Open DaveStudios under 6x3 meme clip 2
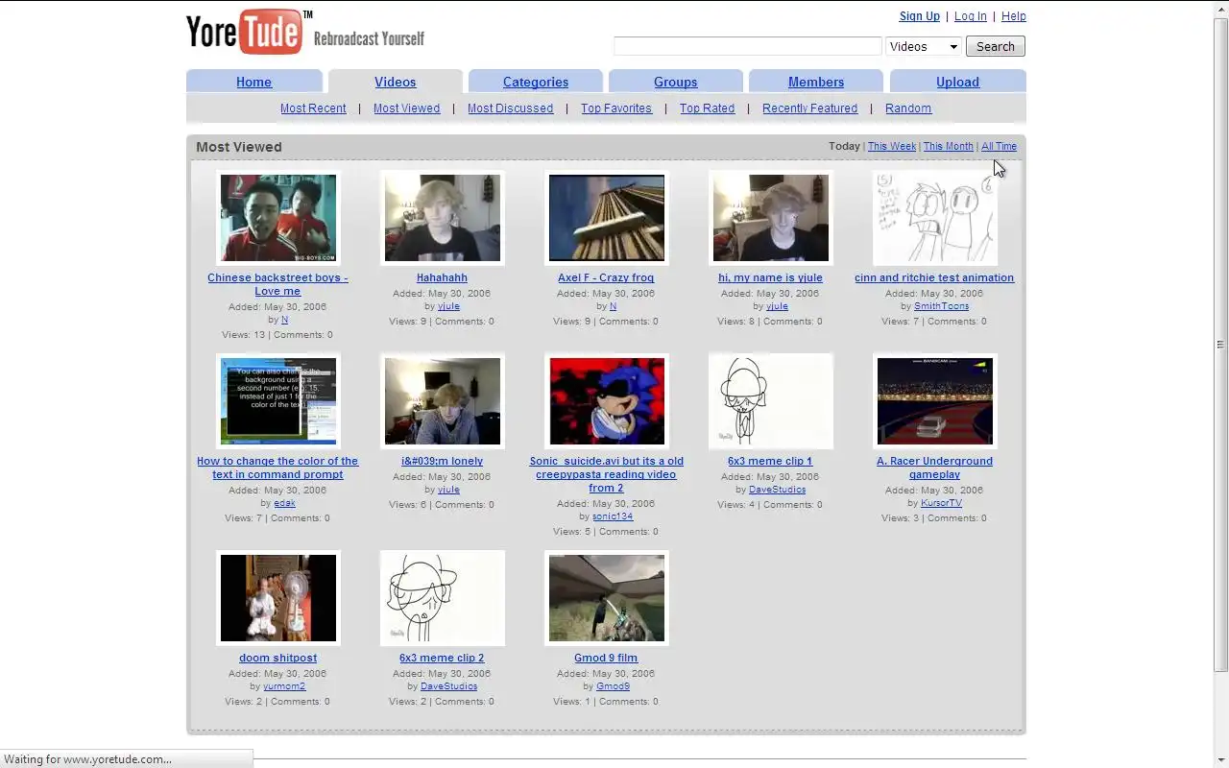Image resolution: width=1229 pixels, height=768 pixels. (448, 686)
